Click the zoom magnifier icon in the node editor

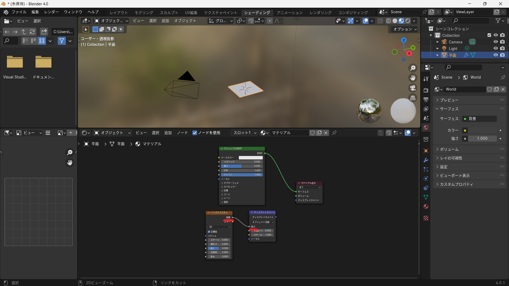click(x=70, y=152)
